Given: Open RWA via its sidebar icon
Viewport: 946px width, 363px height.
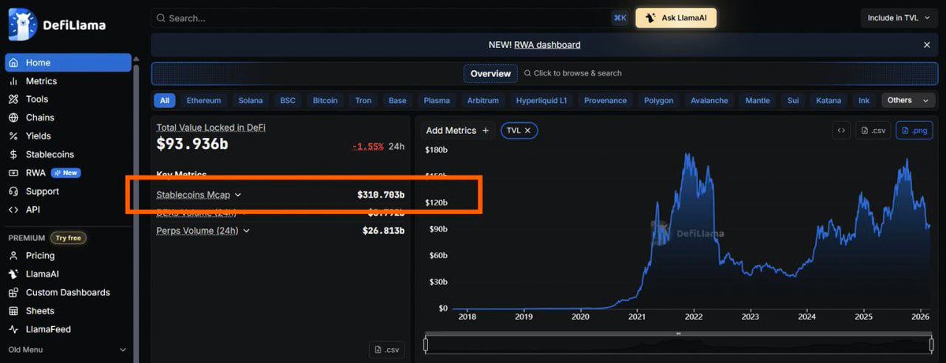Looking at the screenshot, I should [x=13, y=172].
